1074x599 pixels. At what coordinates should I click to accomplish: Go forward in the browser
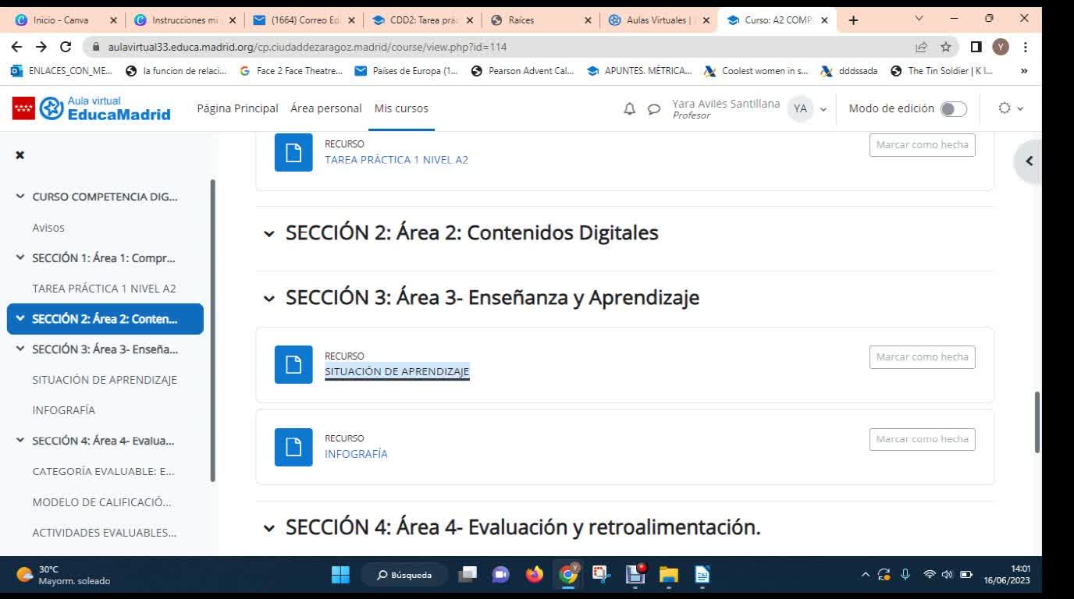point(41,47)
